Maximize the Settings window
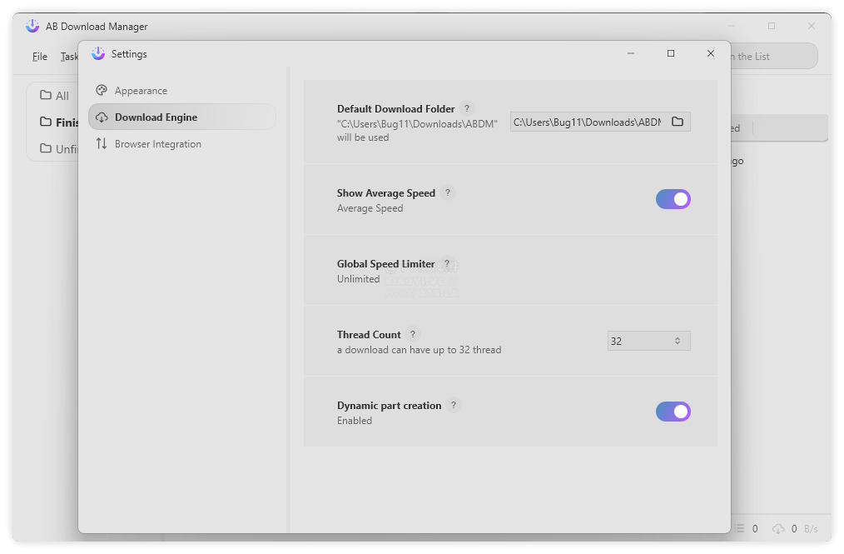Image resolution: width=844 pixels, height=554 pixels. click(671, 53)
